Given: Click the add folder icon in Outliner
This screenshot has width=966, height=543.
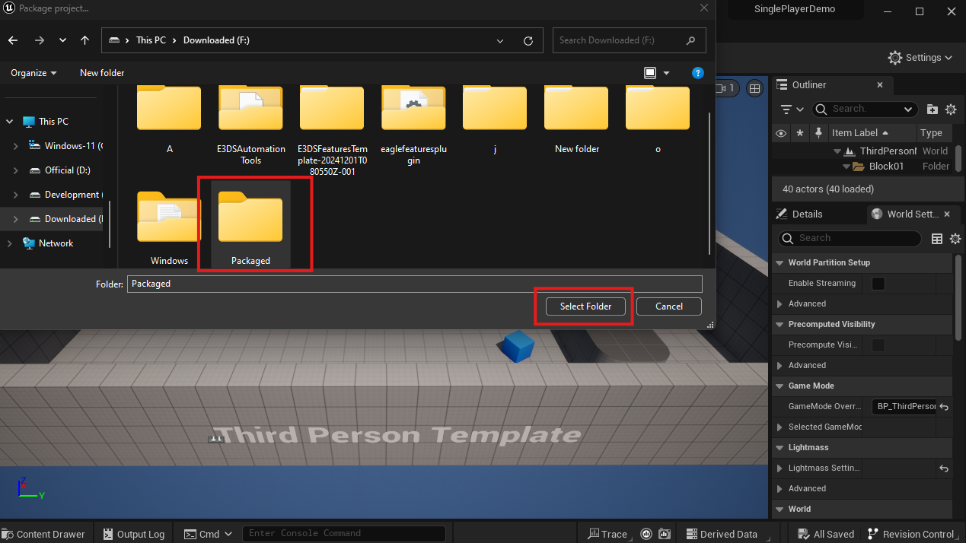Looking at the screenshot, I should (x=932, y=110).
